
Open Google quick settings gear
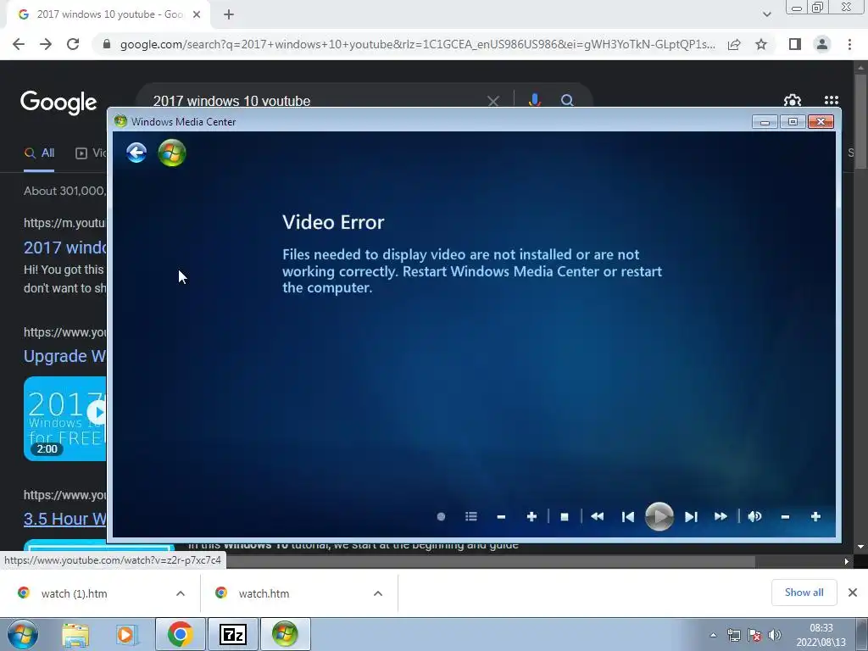(x=793, y=101)
